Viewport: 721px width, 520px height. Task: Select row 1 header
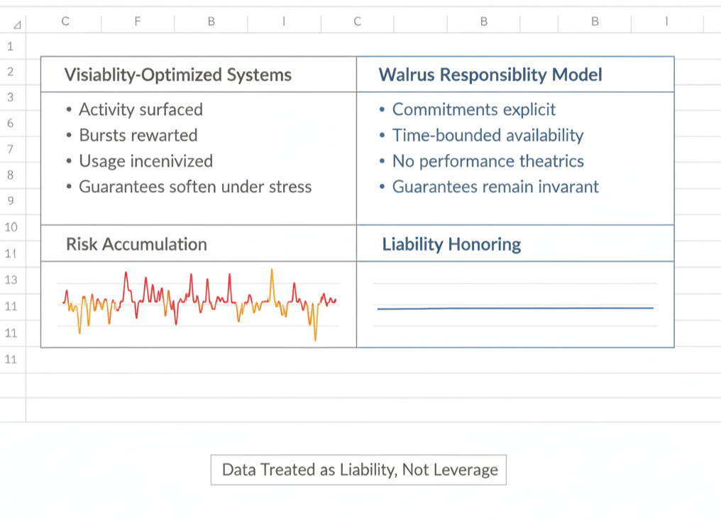(11, 47)
